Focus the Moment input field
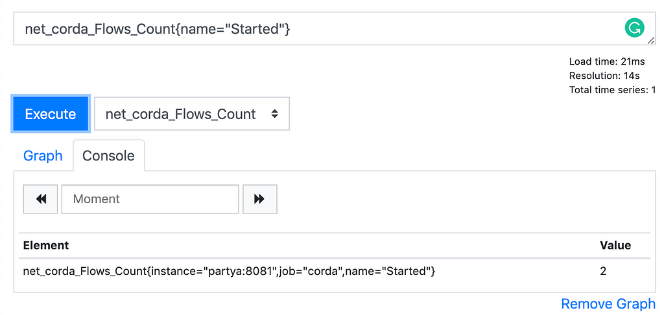Screen dimensions: 664x315 (150, 199)
